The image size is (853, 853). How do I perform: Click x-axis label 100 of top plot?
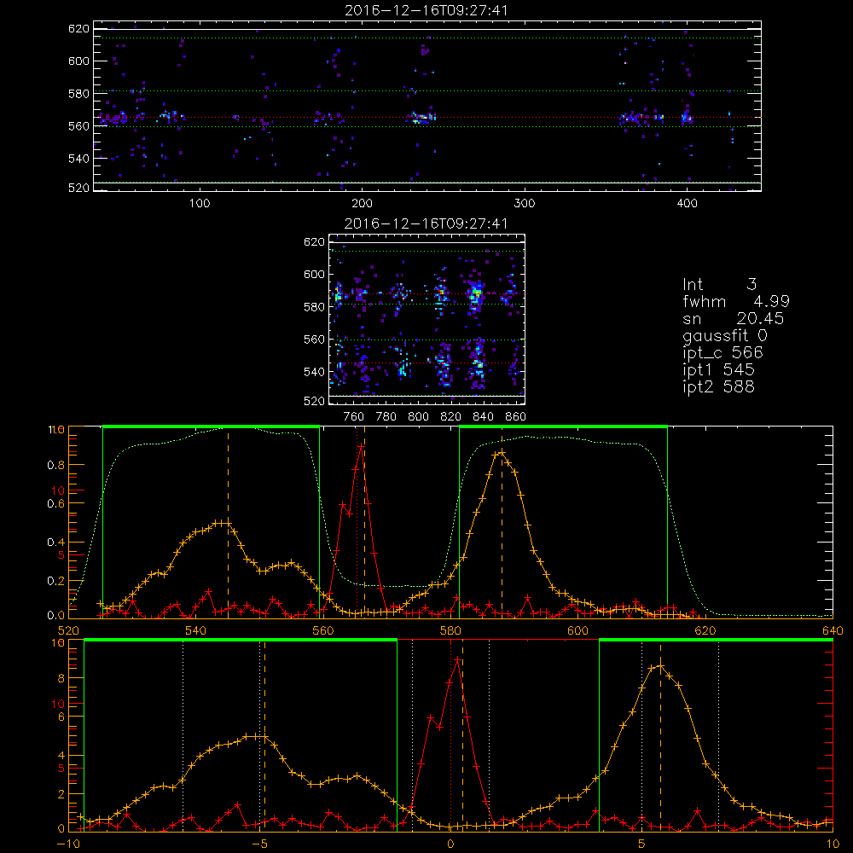click(x=199, y=204)
